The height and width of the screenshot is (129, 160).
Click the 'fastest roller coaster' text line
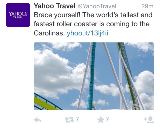pyautogui.click(x=92, y=24)
